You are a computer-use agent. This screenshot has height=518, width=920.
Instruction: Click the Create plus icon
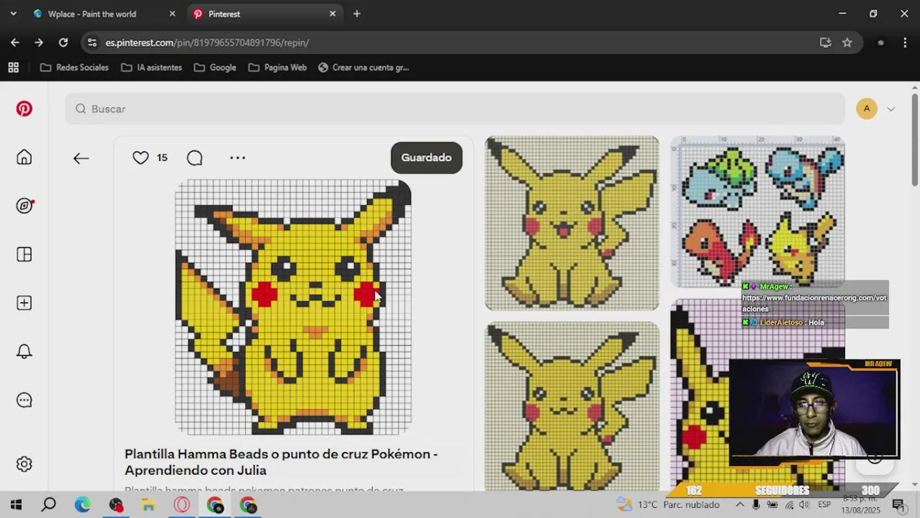(24, 303)
